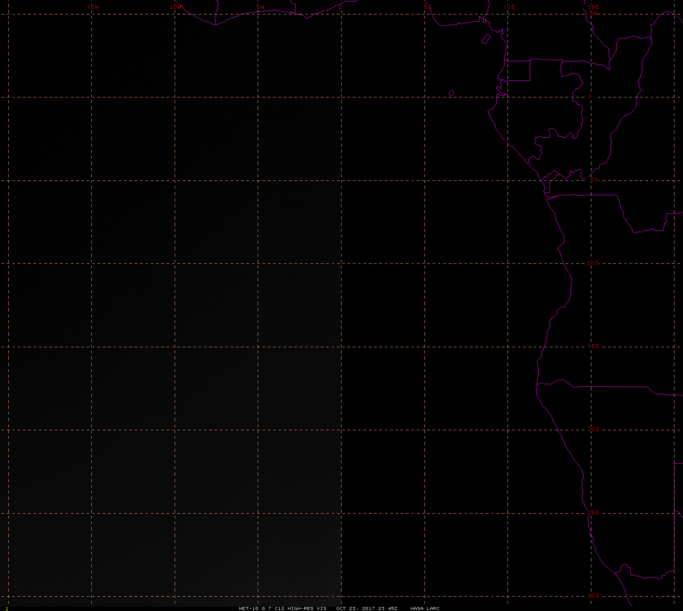
Task: Click the "0" prime meridian longitude label
Action: (340, 7)
